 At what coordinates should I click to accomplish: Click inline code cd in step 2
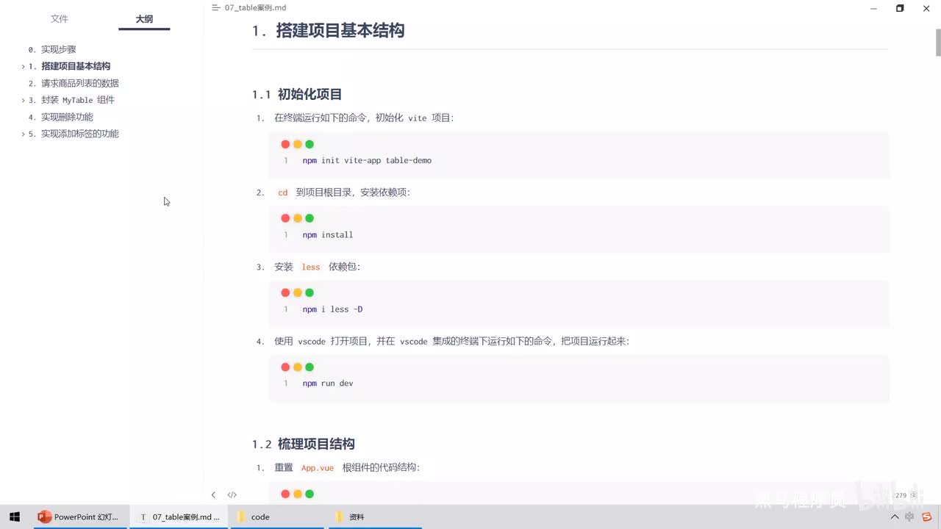[x=283, y=192]
